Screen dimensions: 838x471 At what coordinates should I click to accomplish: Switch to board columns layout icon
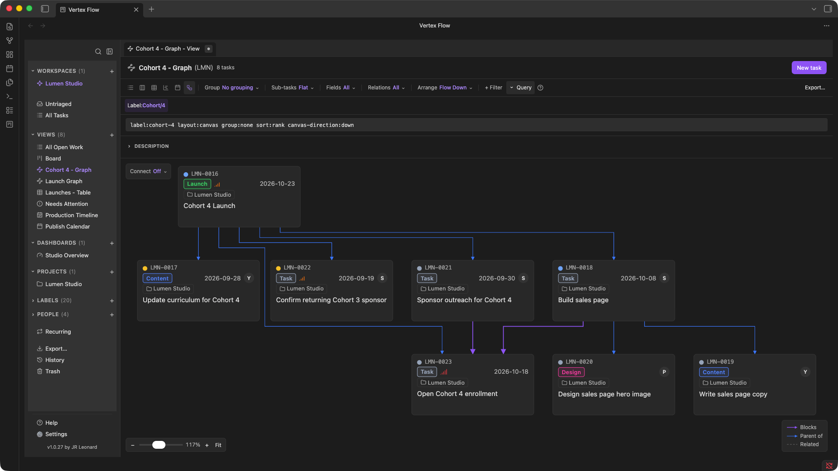coord(142,88)
